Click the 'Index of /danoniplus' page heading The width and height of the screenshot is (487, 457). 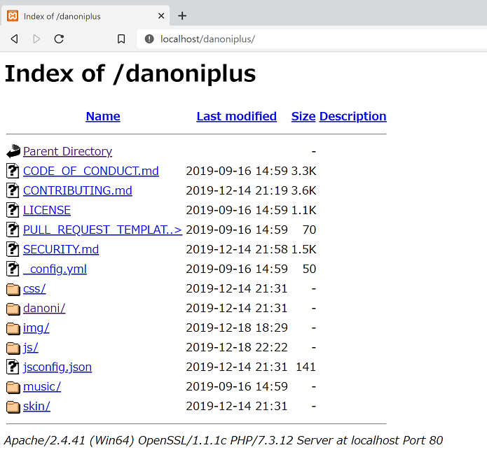point(130,74)
